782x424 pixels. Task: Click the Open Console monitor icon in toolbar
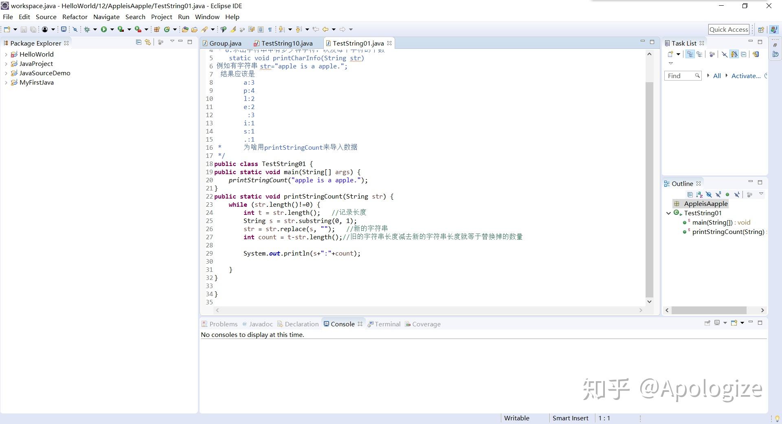pyautogui.click(x=64, y=29)
